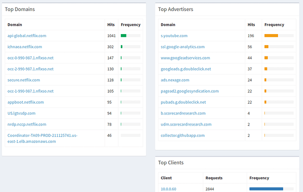Open client 10.0.0.60 link
The width and height of the screenshot is (303, 192).
[169, 189]
